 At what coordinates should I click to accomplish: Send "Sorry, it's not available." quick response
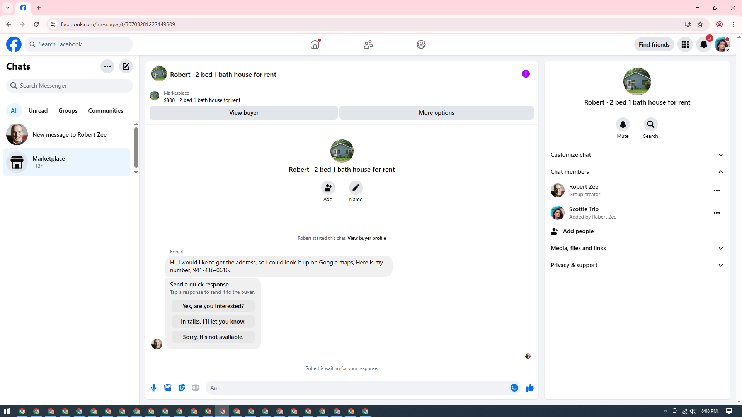point(213,337)
